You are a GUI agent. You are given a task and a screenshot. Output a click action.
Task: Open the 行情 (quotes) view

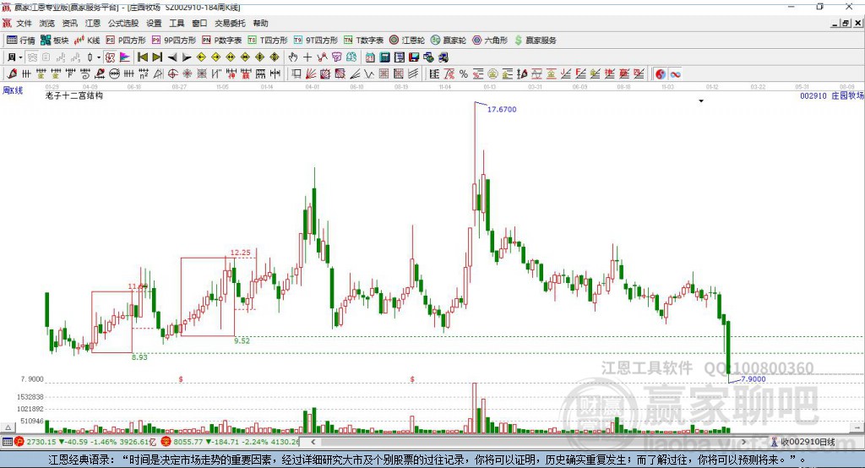point(20,41)
